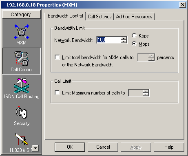Confirm the dialog with OK

[70, 147]
